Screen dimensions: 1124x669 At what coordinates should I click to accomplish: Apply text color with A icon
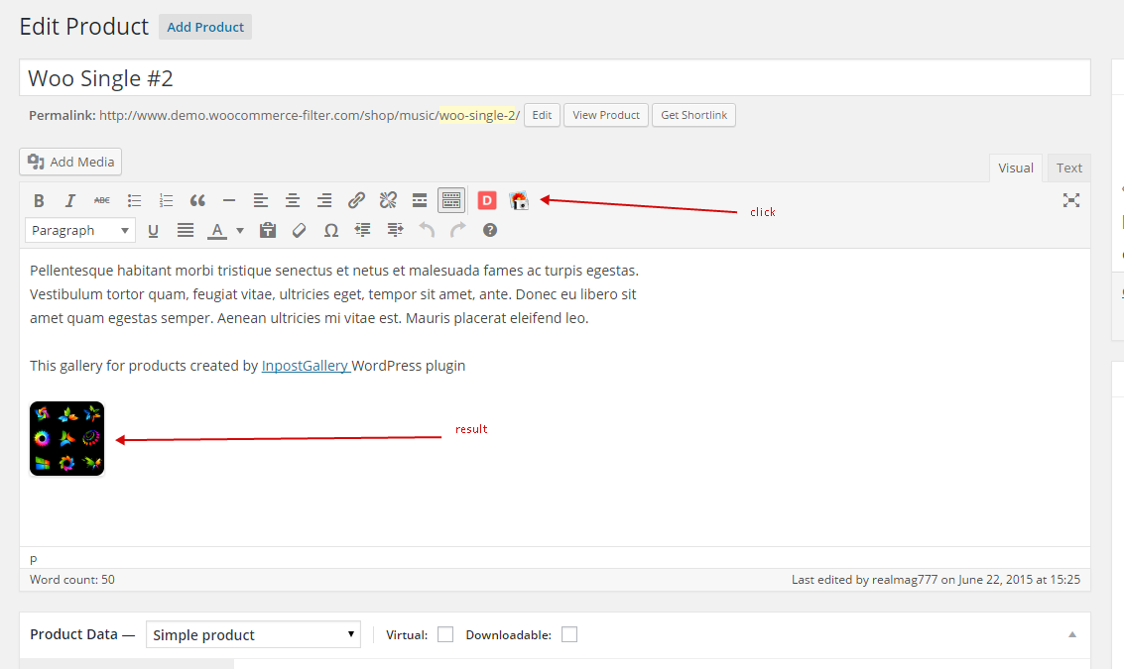tap(217, 231)
